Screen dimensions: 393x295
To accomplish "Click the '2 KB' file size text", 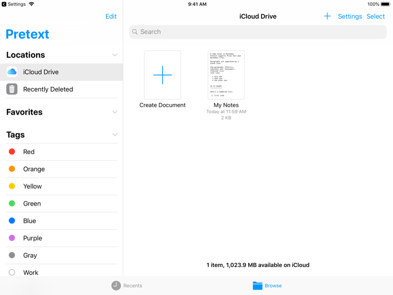I will pyautogui.click(x=226, y=118).
